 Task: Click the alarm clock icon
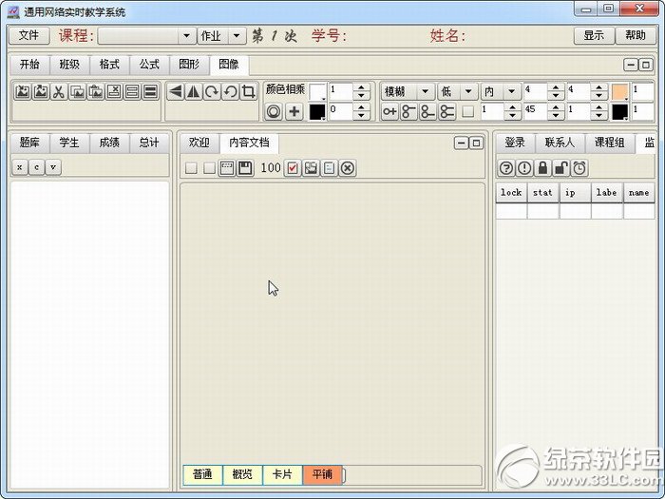[579, 168]
